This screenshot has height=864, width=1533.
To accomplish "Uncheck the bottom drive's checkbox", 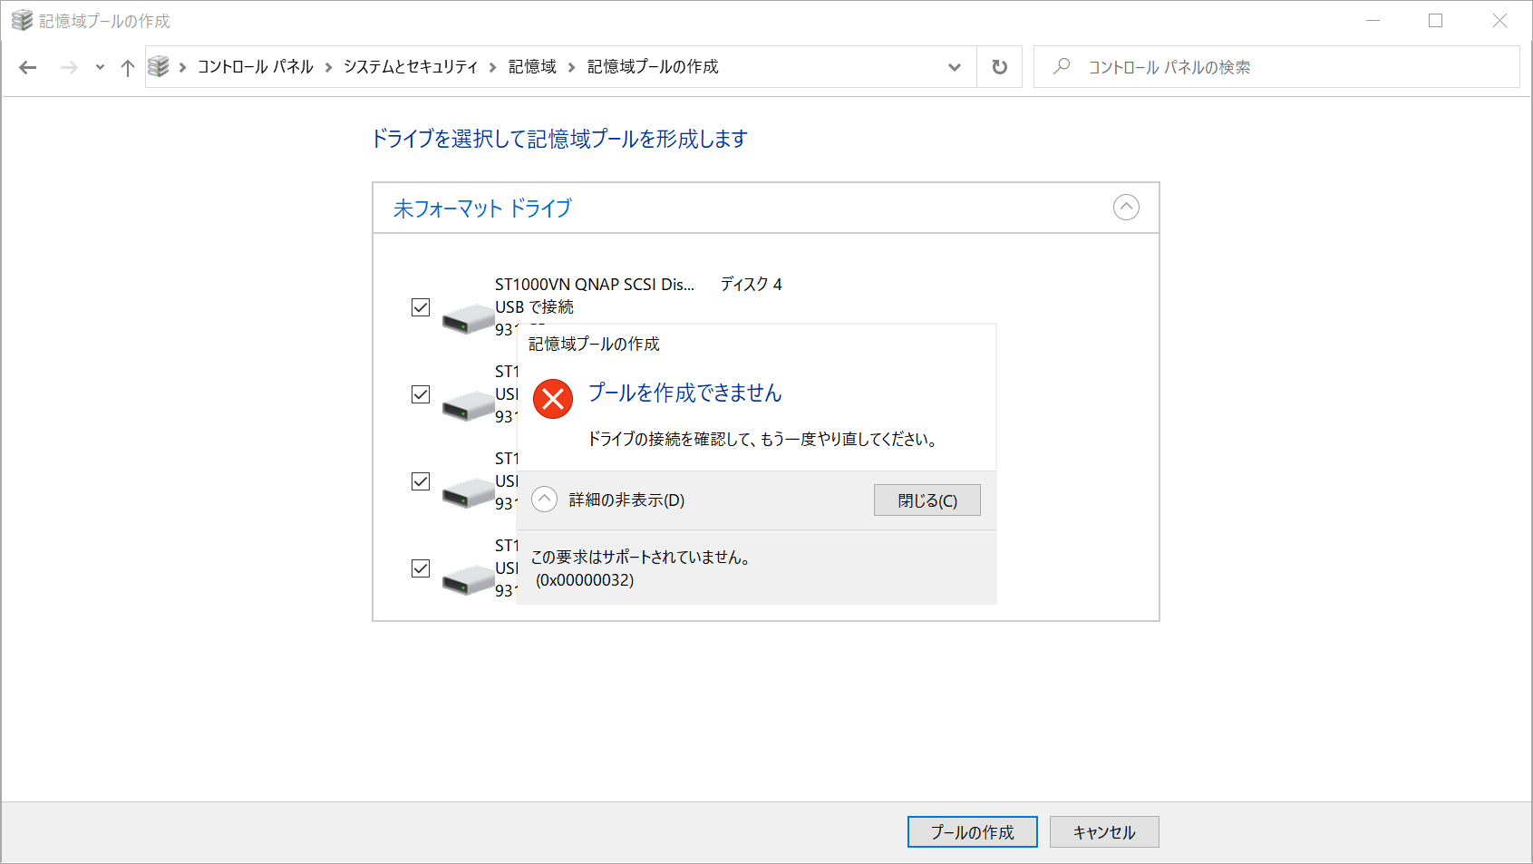I will point(420,568).
